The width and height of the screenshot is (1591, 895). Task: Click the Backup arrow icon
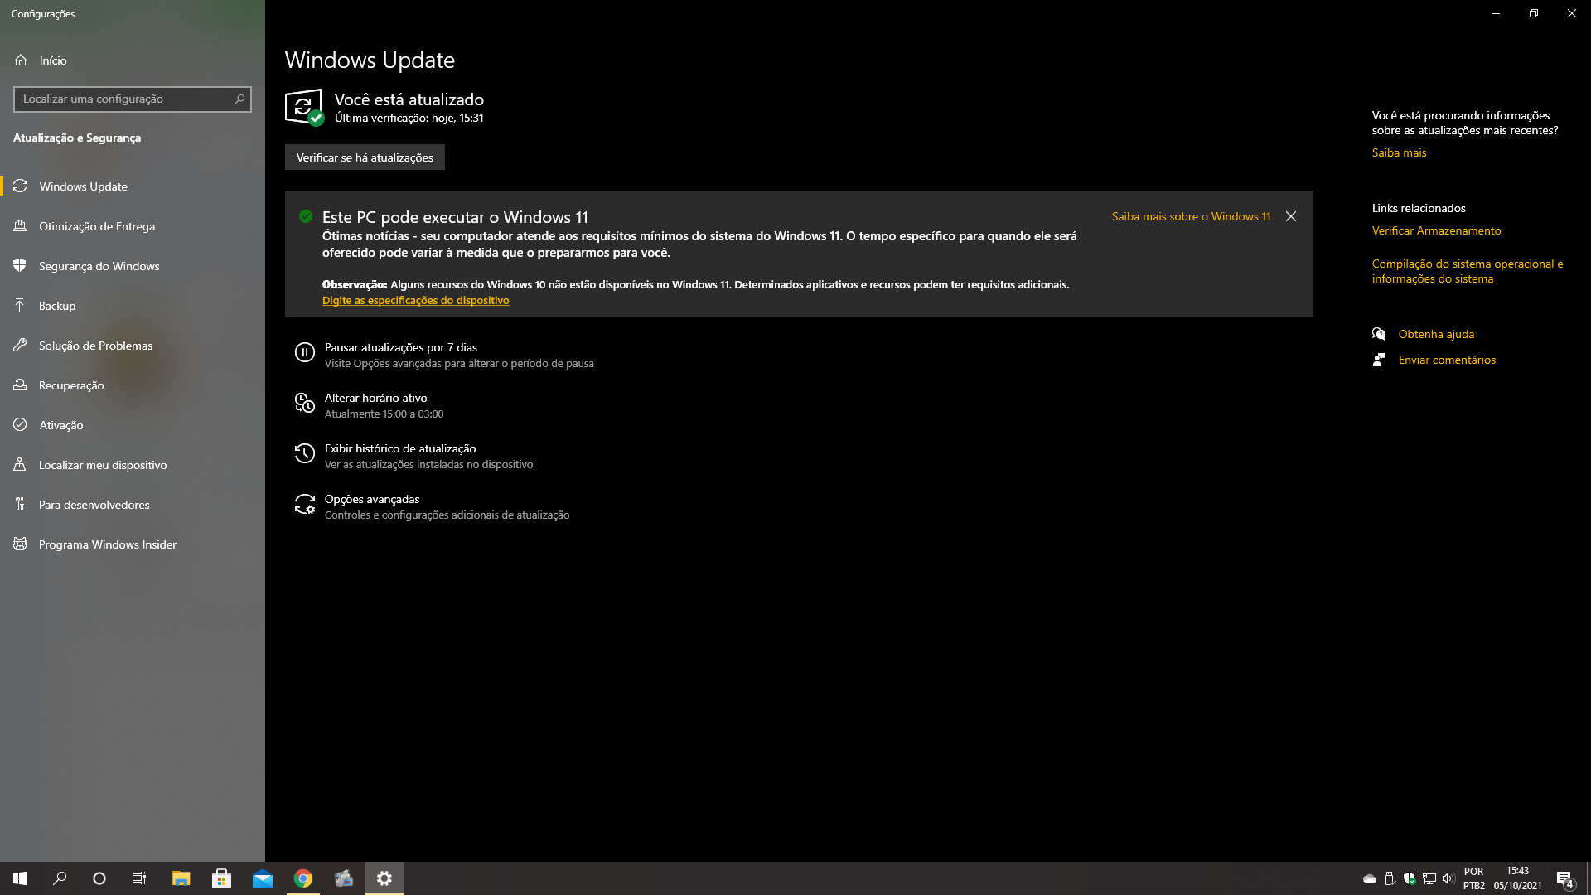point(21,306)
